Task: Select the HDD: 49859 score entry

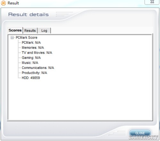Action: [x=31, y=78]
